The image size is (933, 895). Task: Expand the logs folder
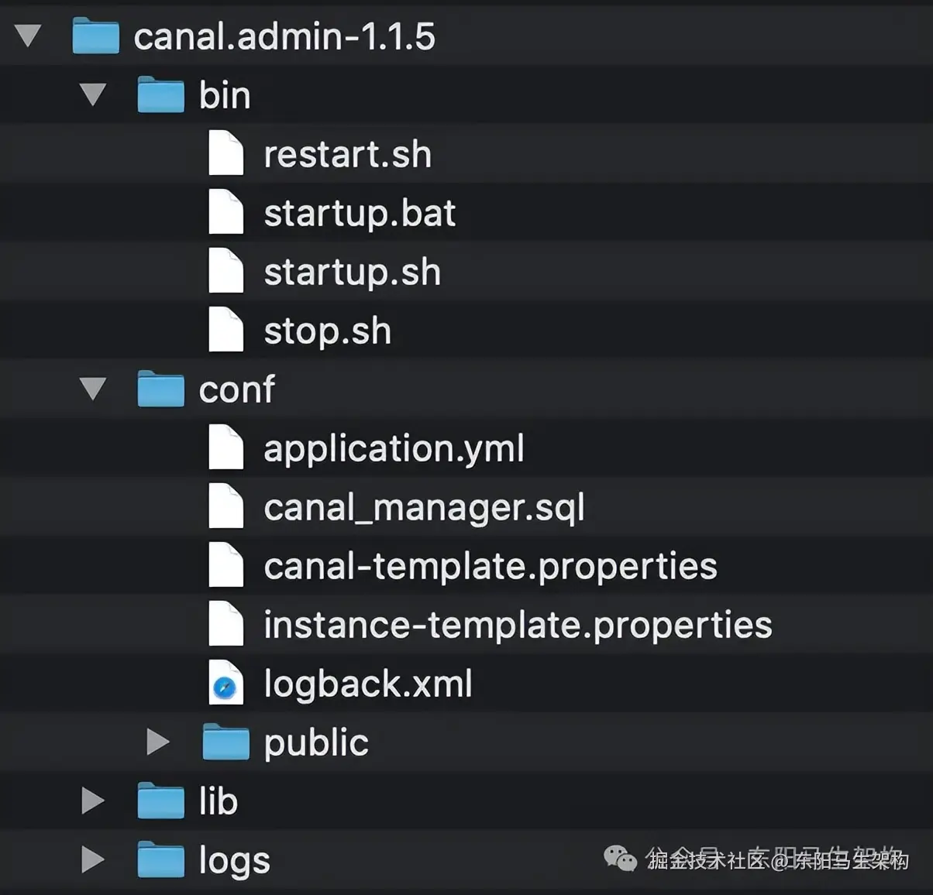[93, 859]
